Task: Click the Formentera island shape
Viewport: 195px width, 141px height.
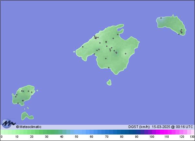Action: point(27,116)
